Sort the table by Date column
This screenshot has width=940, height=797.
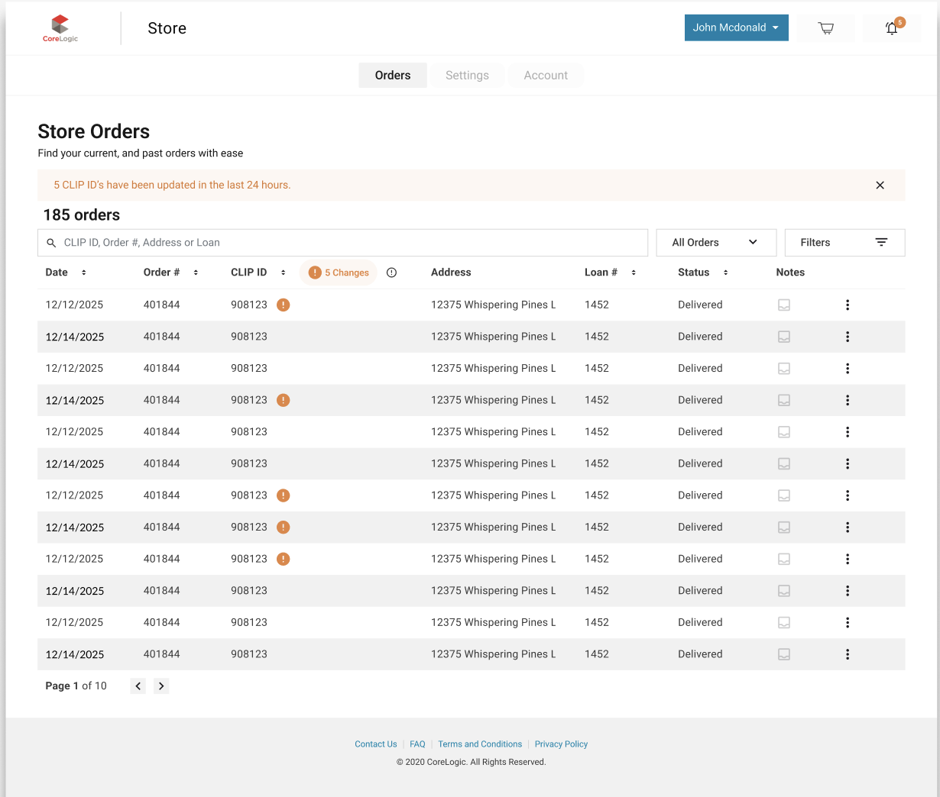pos(83,273)
